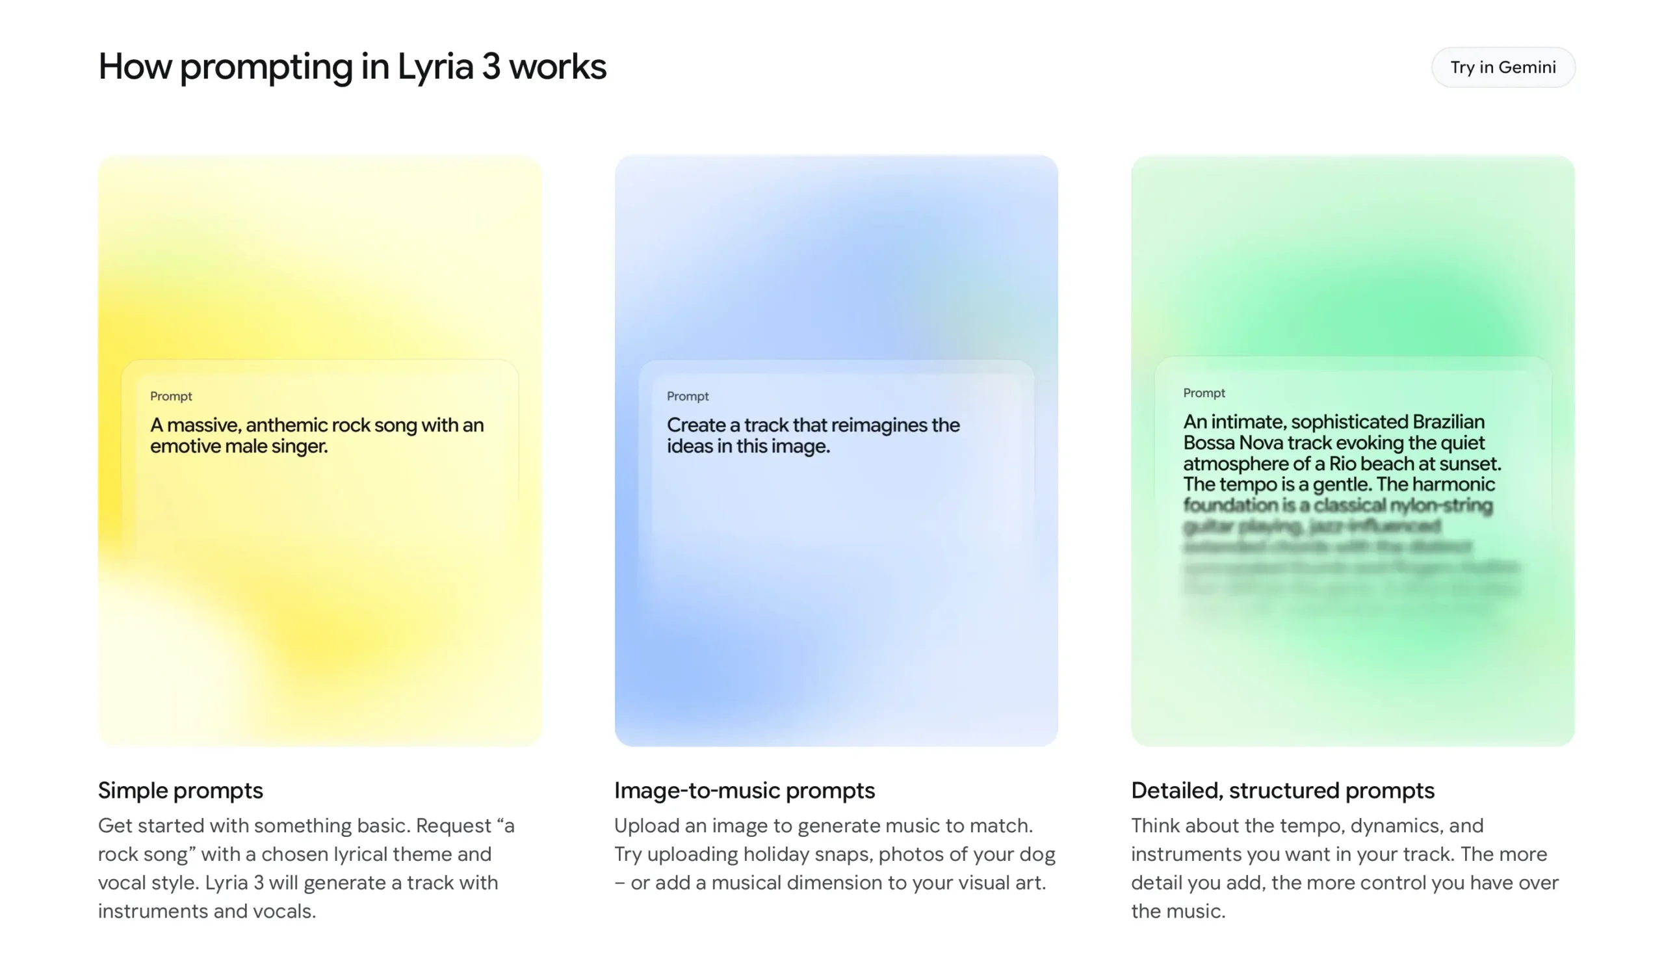Viewport: 1664px width, 976px height.
Task: Select the Brazilian Bossa Nova prompt text
Action: point(1340,453)
